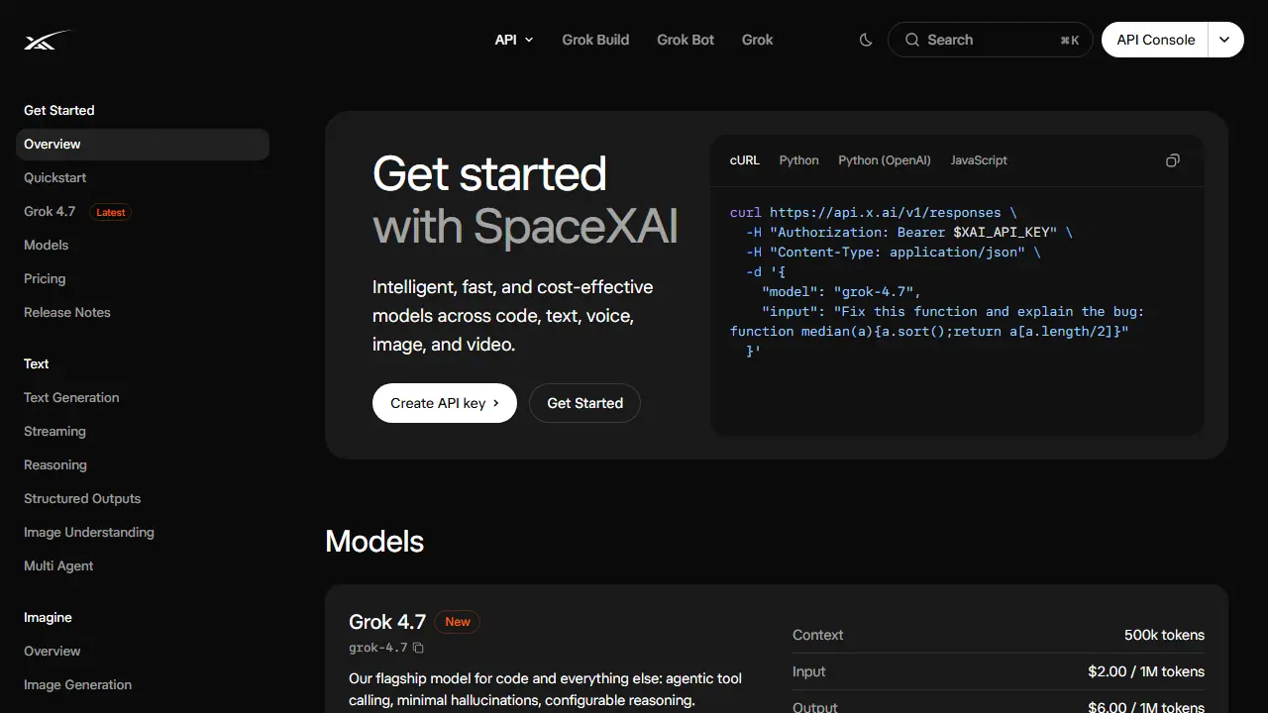Click the "Models" section heading
Viewport: 1268px width, 713px height.
coord(374,542)
